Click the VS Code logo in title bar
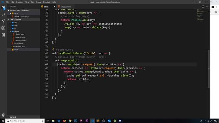This screenshot has height=123, width=219. pos(3,2)
